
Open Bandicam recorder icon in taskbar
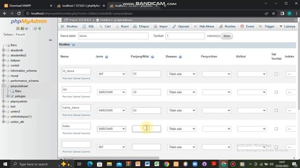(233, 164)
